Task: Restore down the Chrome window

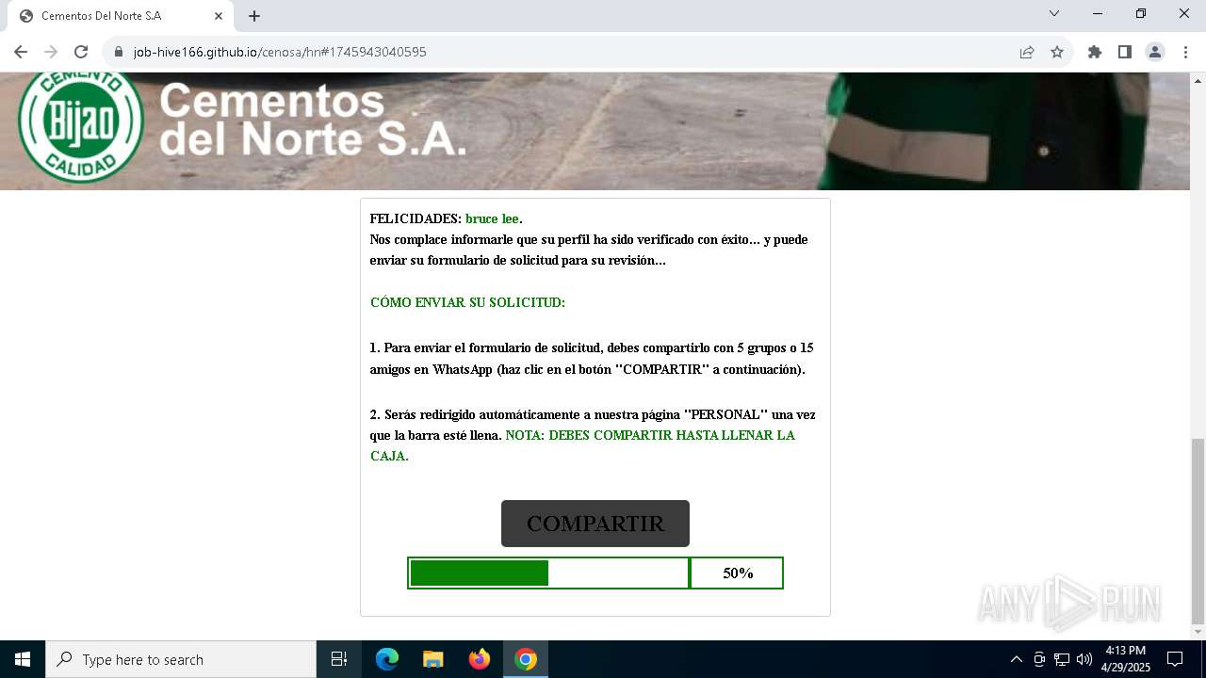Action: 1141,13
